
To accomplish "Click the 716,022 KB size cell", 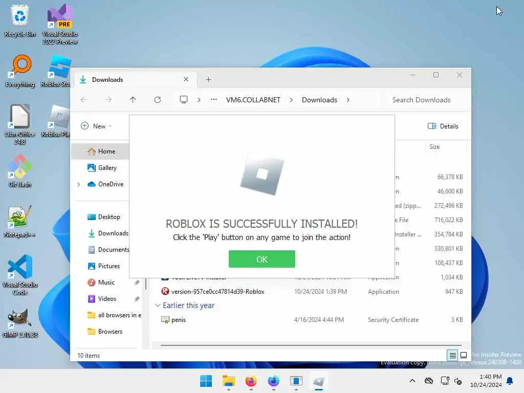I will [448, 220].
